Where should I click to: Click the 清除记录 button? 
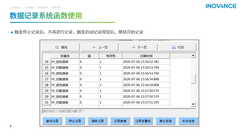pyautogui.click(x=97, y=121)
